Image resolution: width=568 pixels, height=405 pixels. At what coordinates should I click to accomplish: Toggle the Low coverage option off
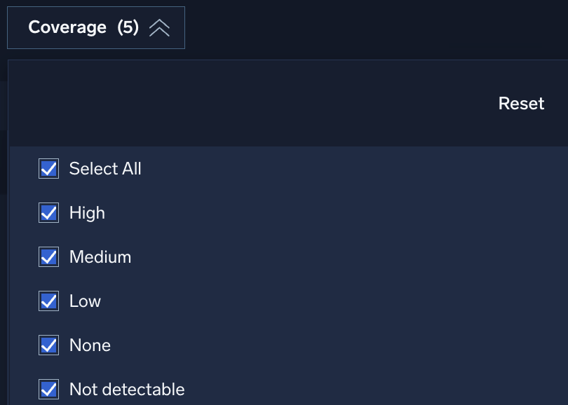pos(48,301)
